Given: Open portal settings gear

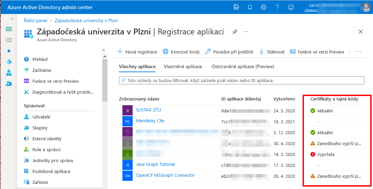Looking at the screenshot, I should point(263,7).
